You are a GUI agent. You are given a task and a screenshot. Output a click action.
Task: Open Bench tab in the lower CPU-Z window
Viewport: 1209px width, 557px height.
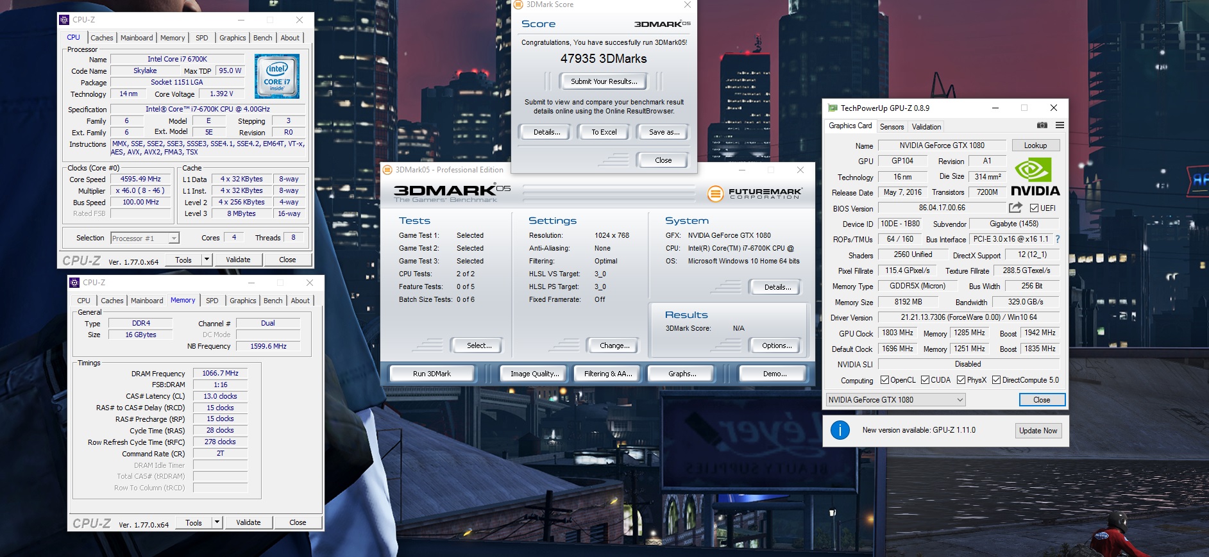pyautogui.click(x=273, y=301)
